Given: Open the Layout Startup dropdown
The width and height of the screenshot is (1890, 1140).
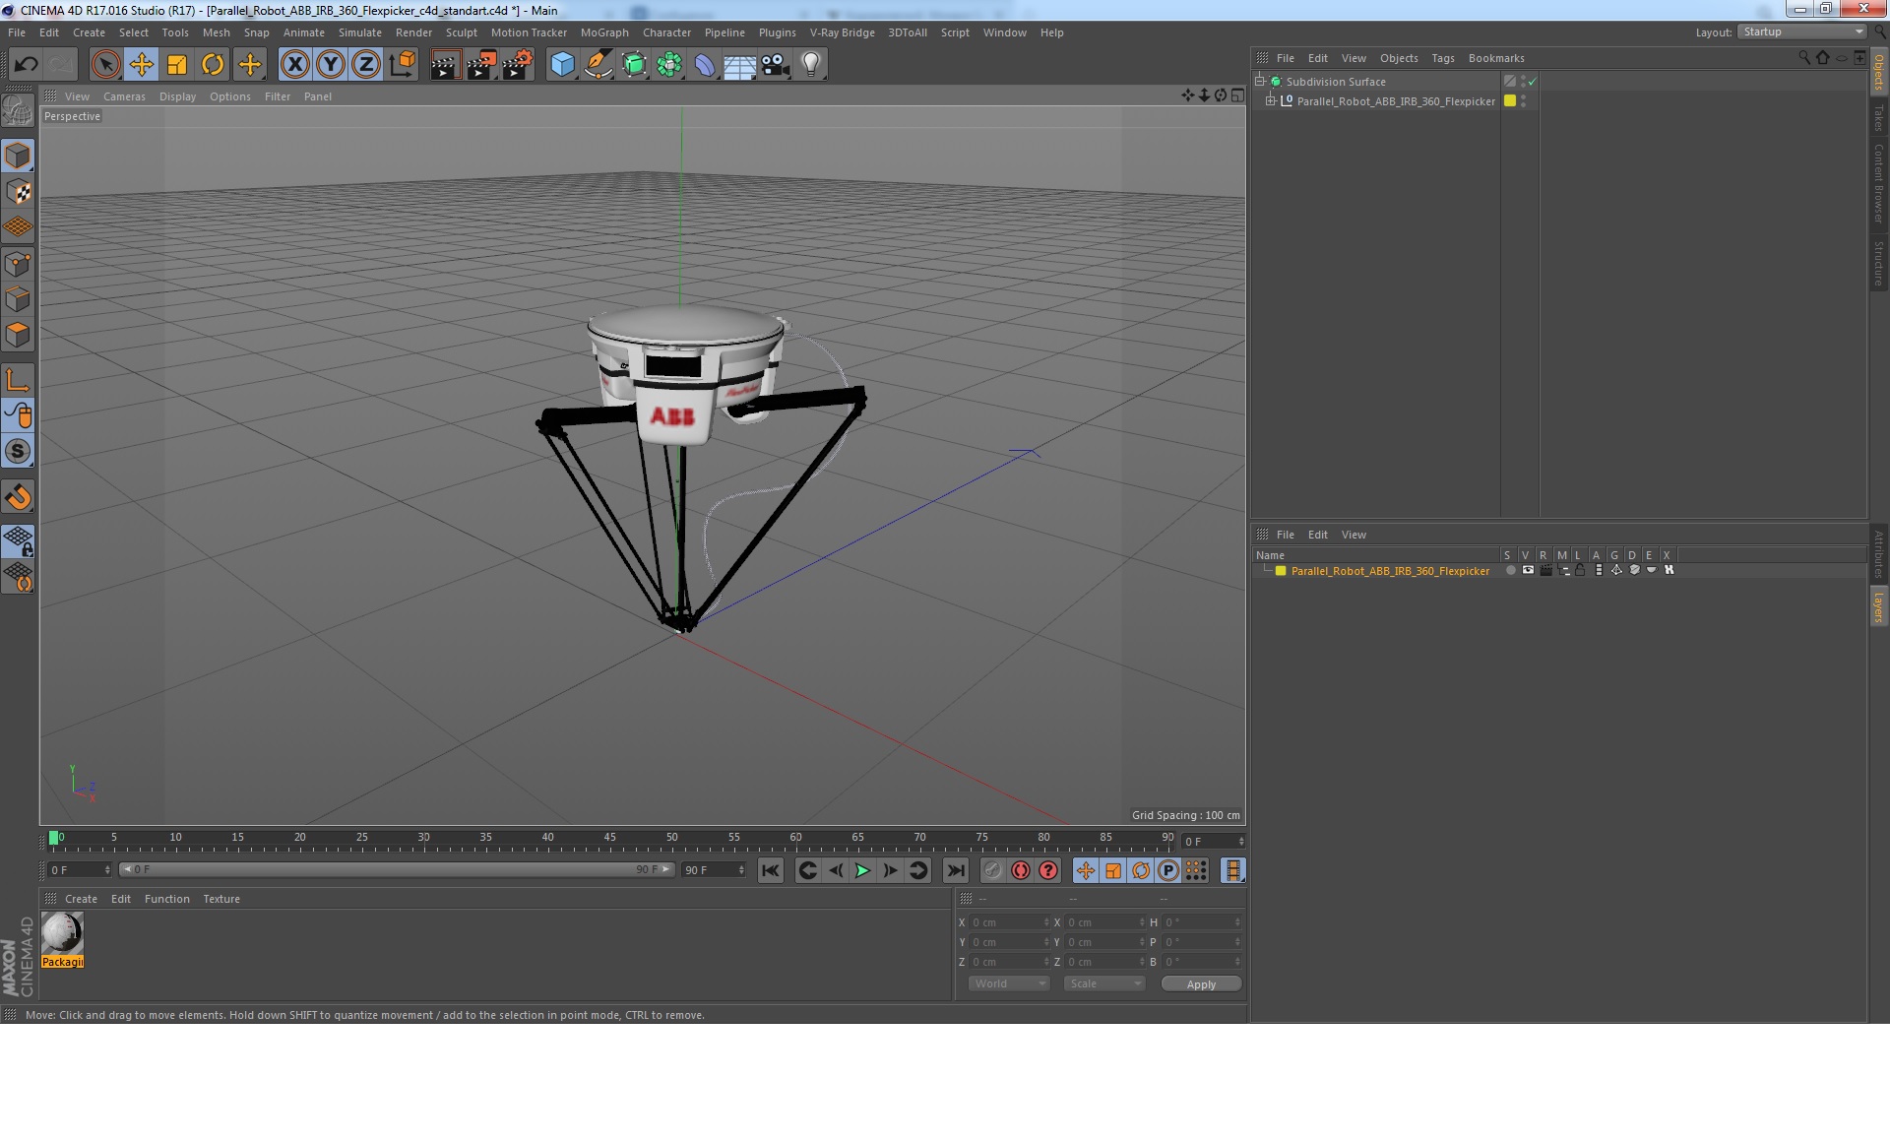Looking at the screenshot, I should (1801, 32).
